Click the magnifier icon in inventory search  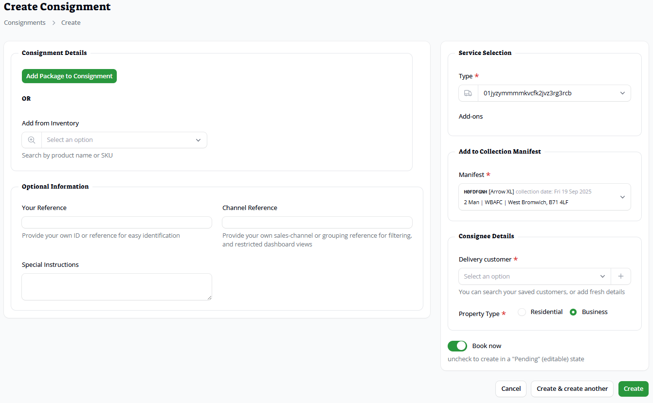(32, 140)
